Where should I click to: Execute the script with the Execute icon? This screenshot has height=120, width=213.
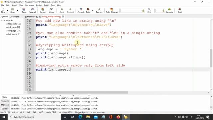pos(99,10)
